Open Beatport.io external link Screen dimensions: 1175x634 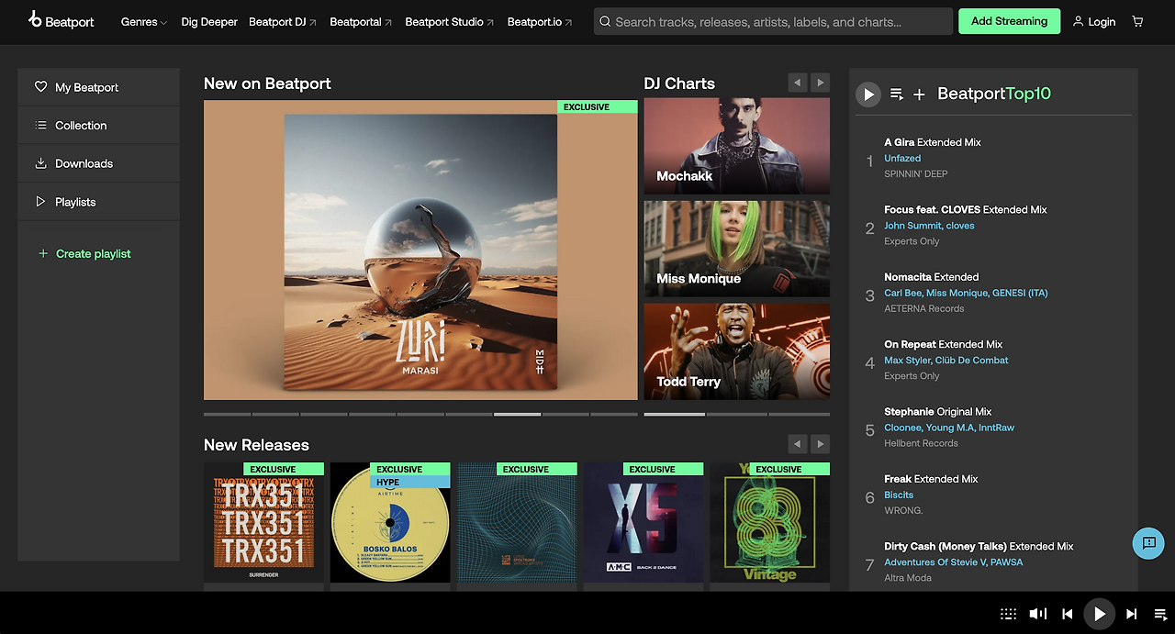[x=540, y=21]
